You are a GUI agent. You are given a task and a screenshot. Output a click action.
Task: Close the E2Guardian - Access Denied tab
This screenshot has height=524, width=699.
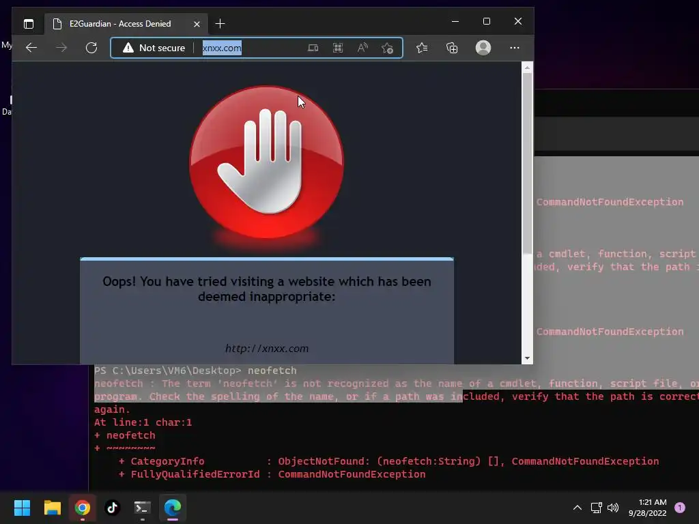point(197,24)
